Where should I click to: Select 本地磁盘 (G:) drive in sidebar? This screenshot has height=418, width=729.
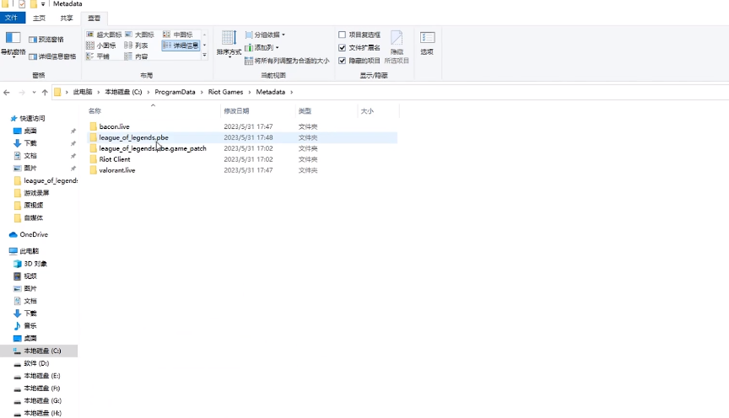[x=38, y=400]
